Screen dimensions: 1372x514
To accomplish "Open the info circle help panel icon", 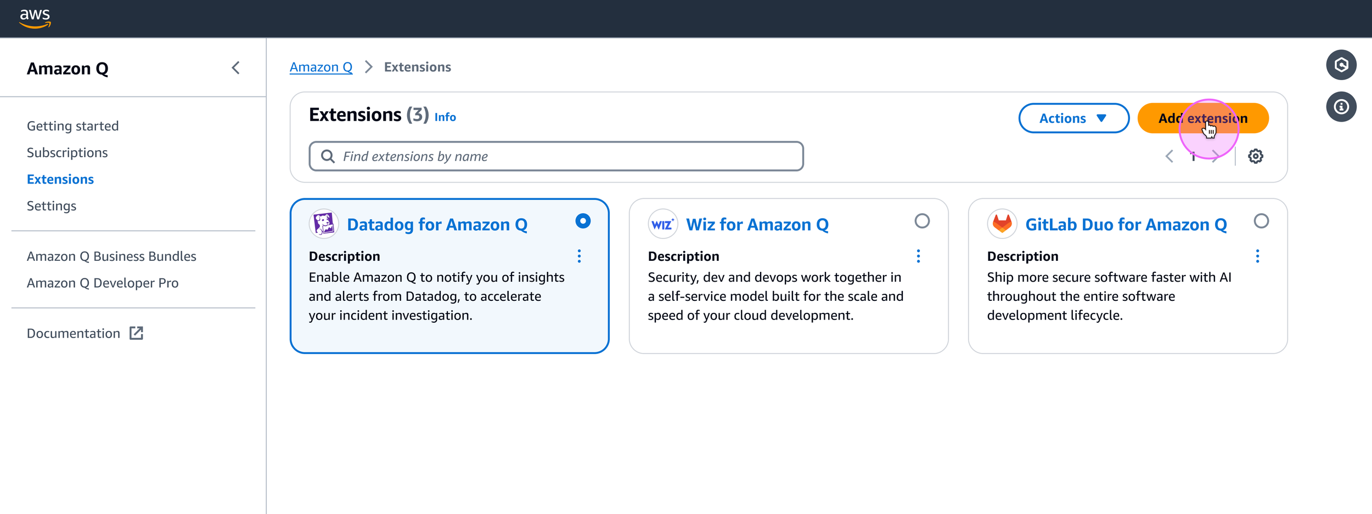I will (1341, 107).
